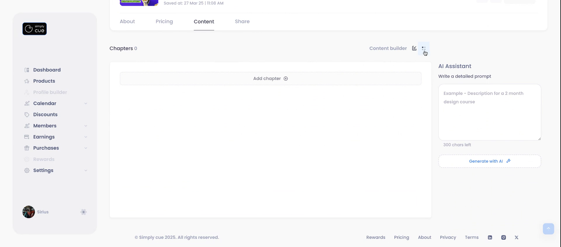The height and width of the screenshot is (247, 561).
Task: Go to Products in the sidebar
Action: pos(44,81)
